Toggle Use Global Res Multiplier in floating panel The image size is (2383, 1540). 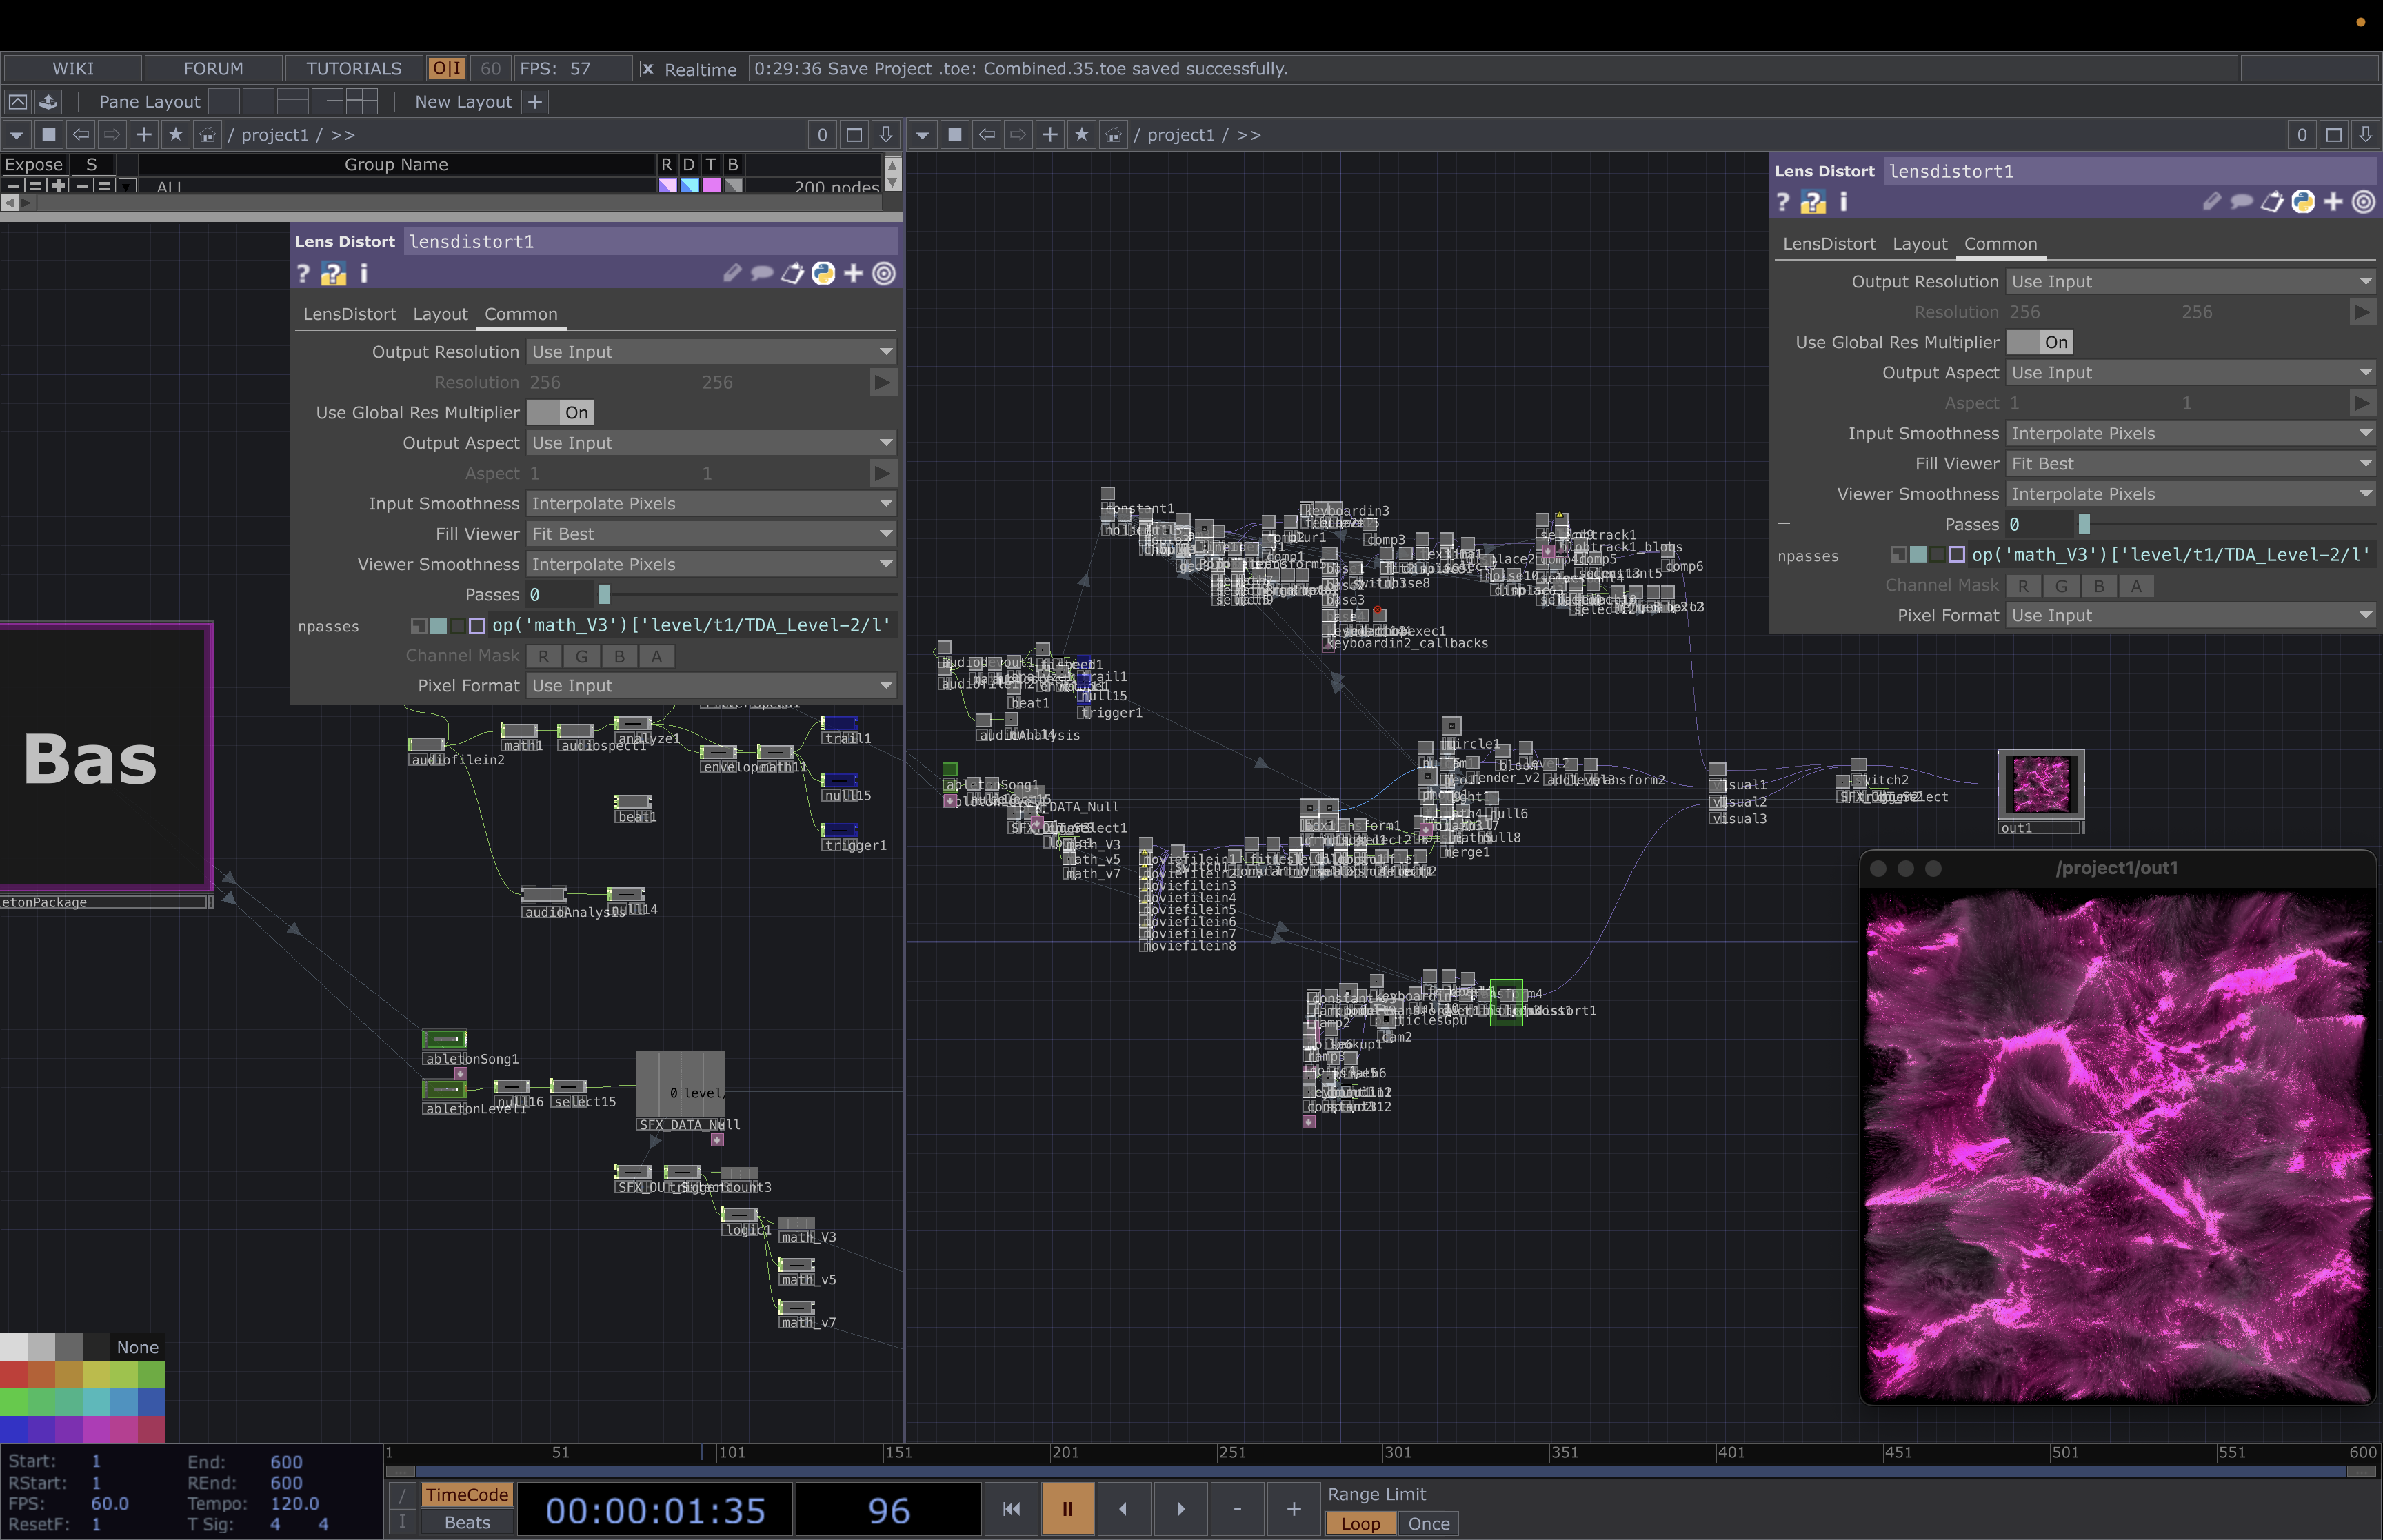coord(561,413)
